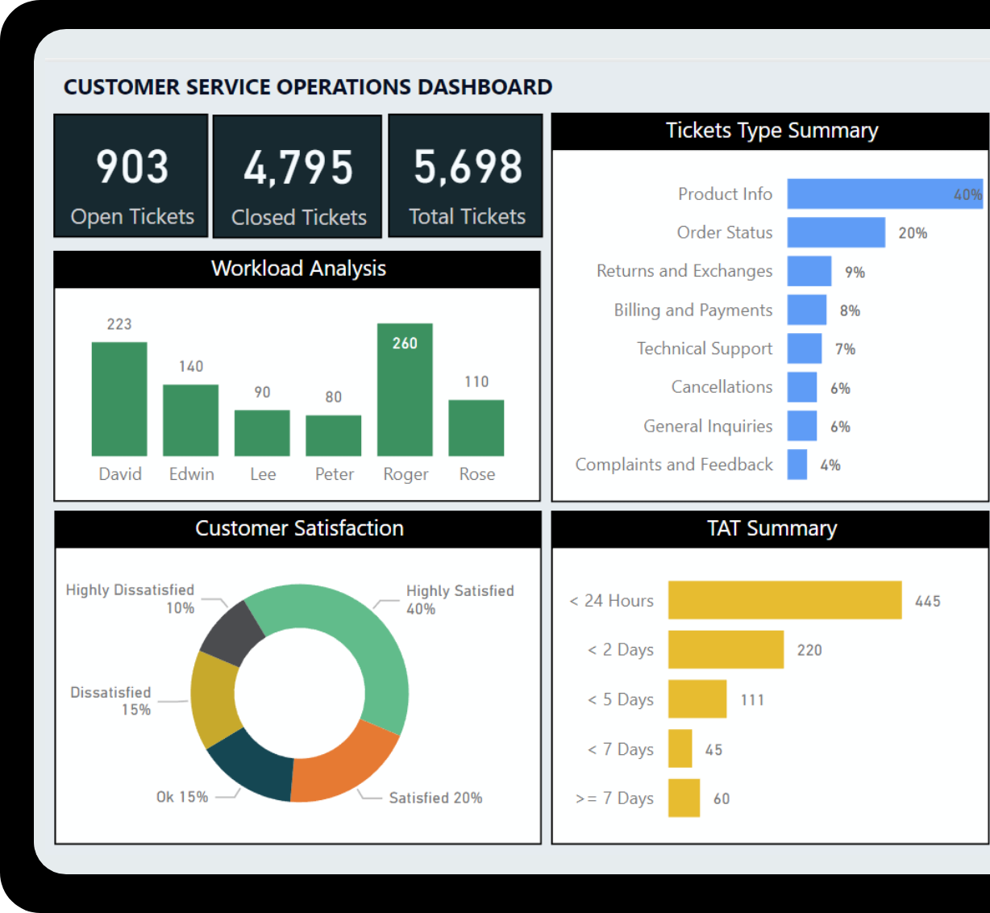Screen dimensions: 990x913
Task: Select the 220 value in TAT Summary
Action: pos(809,650)
